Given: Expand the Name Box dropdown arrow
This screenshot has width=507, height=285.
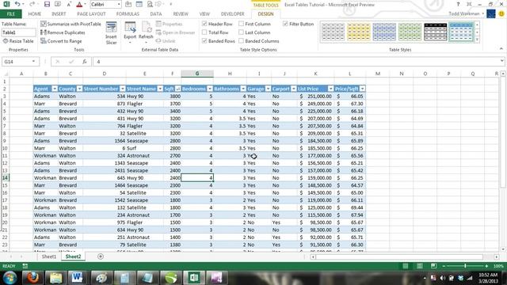Looking at the screenshot, I should click(33, 62).
